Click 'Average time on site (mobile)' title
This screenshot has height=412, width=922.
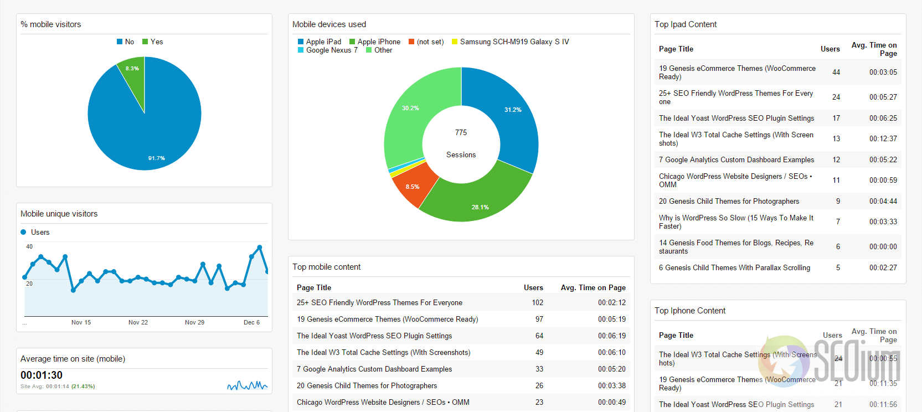click(x=73, y=359)
